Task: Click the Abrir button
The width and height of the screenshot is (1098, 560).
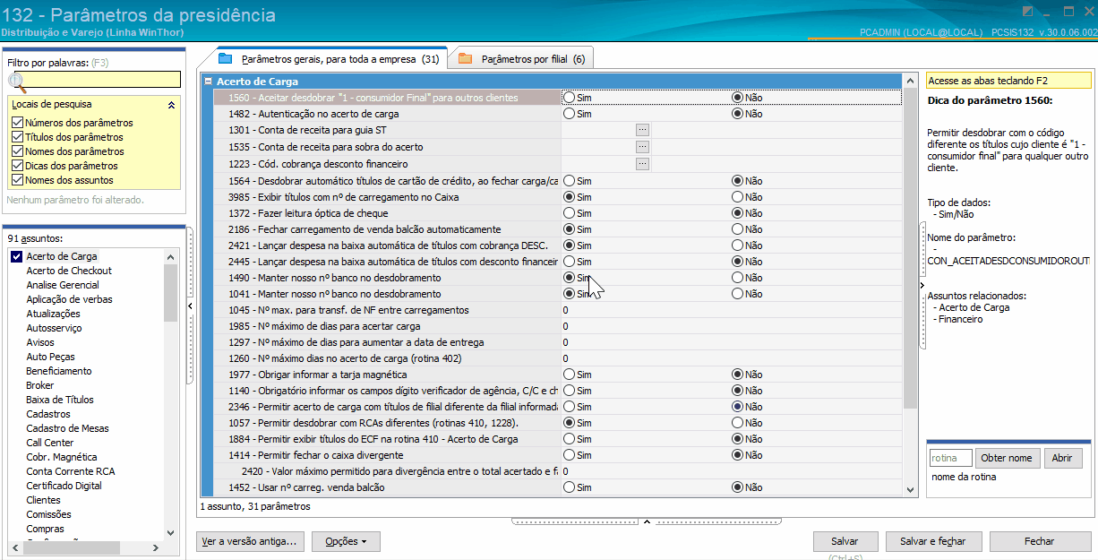Action: click(1062, 458)
